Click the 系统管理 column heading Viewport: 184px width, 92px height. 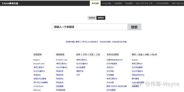(x=38, y=55)
